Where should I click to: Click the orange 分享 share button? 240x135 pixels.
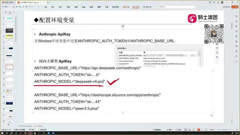click(x=235, y=7)
